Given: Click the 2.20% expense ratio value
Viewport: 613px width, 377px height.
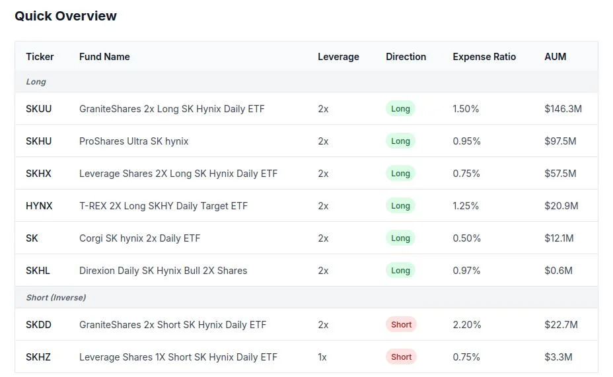Looking at the screenshot, I should tap(467, 325).
